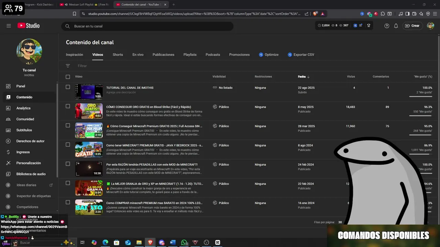Open the ORO GRATIS video thumbnail
Screen dimensions: 440x247
89,111
